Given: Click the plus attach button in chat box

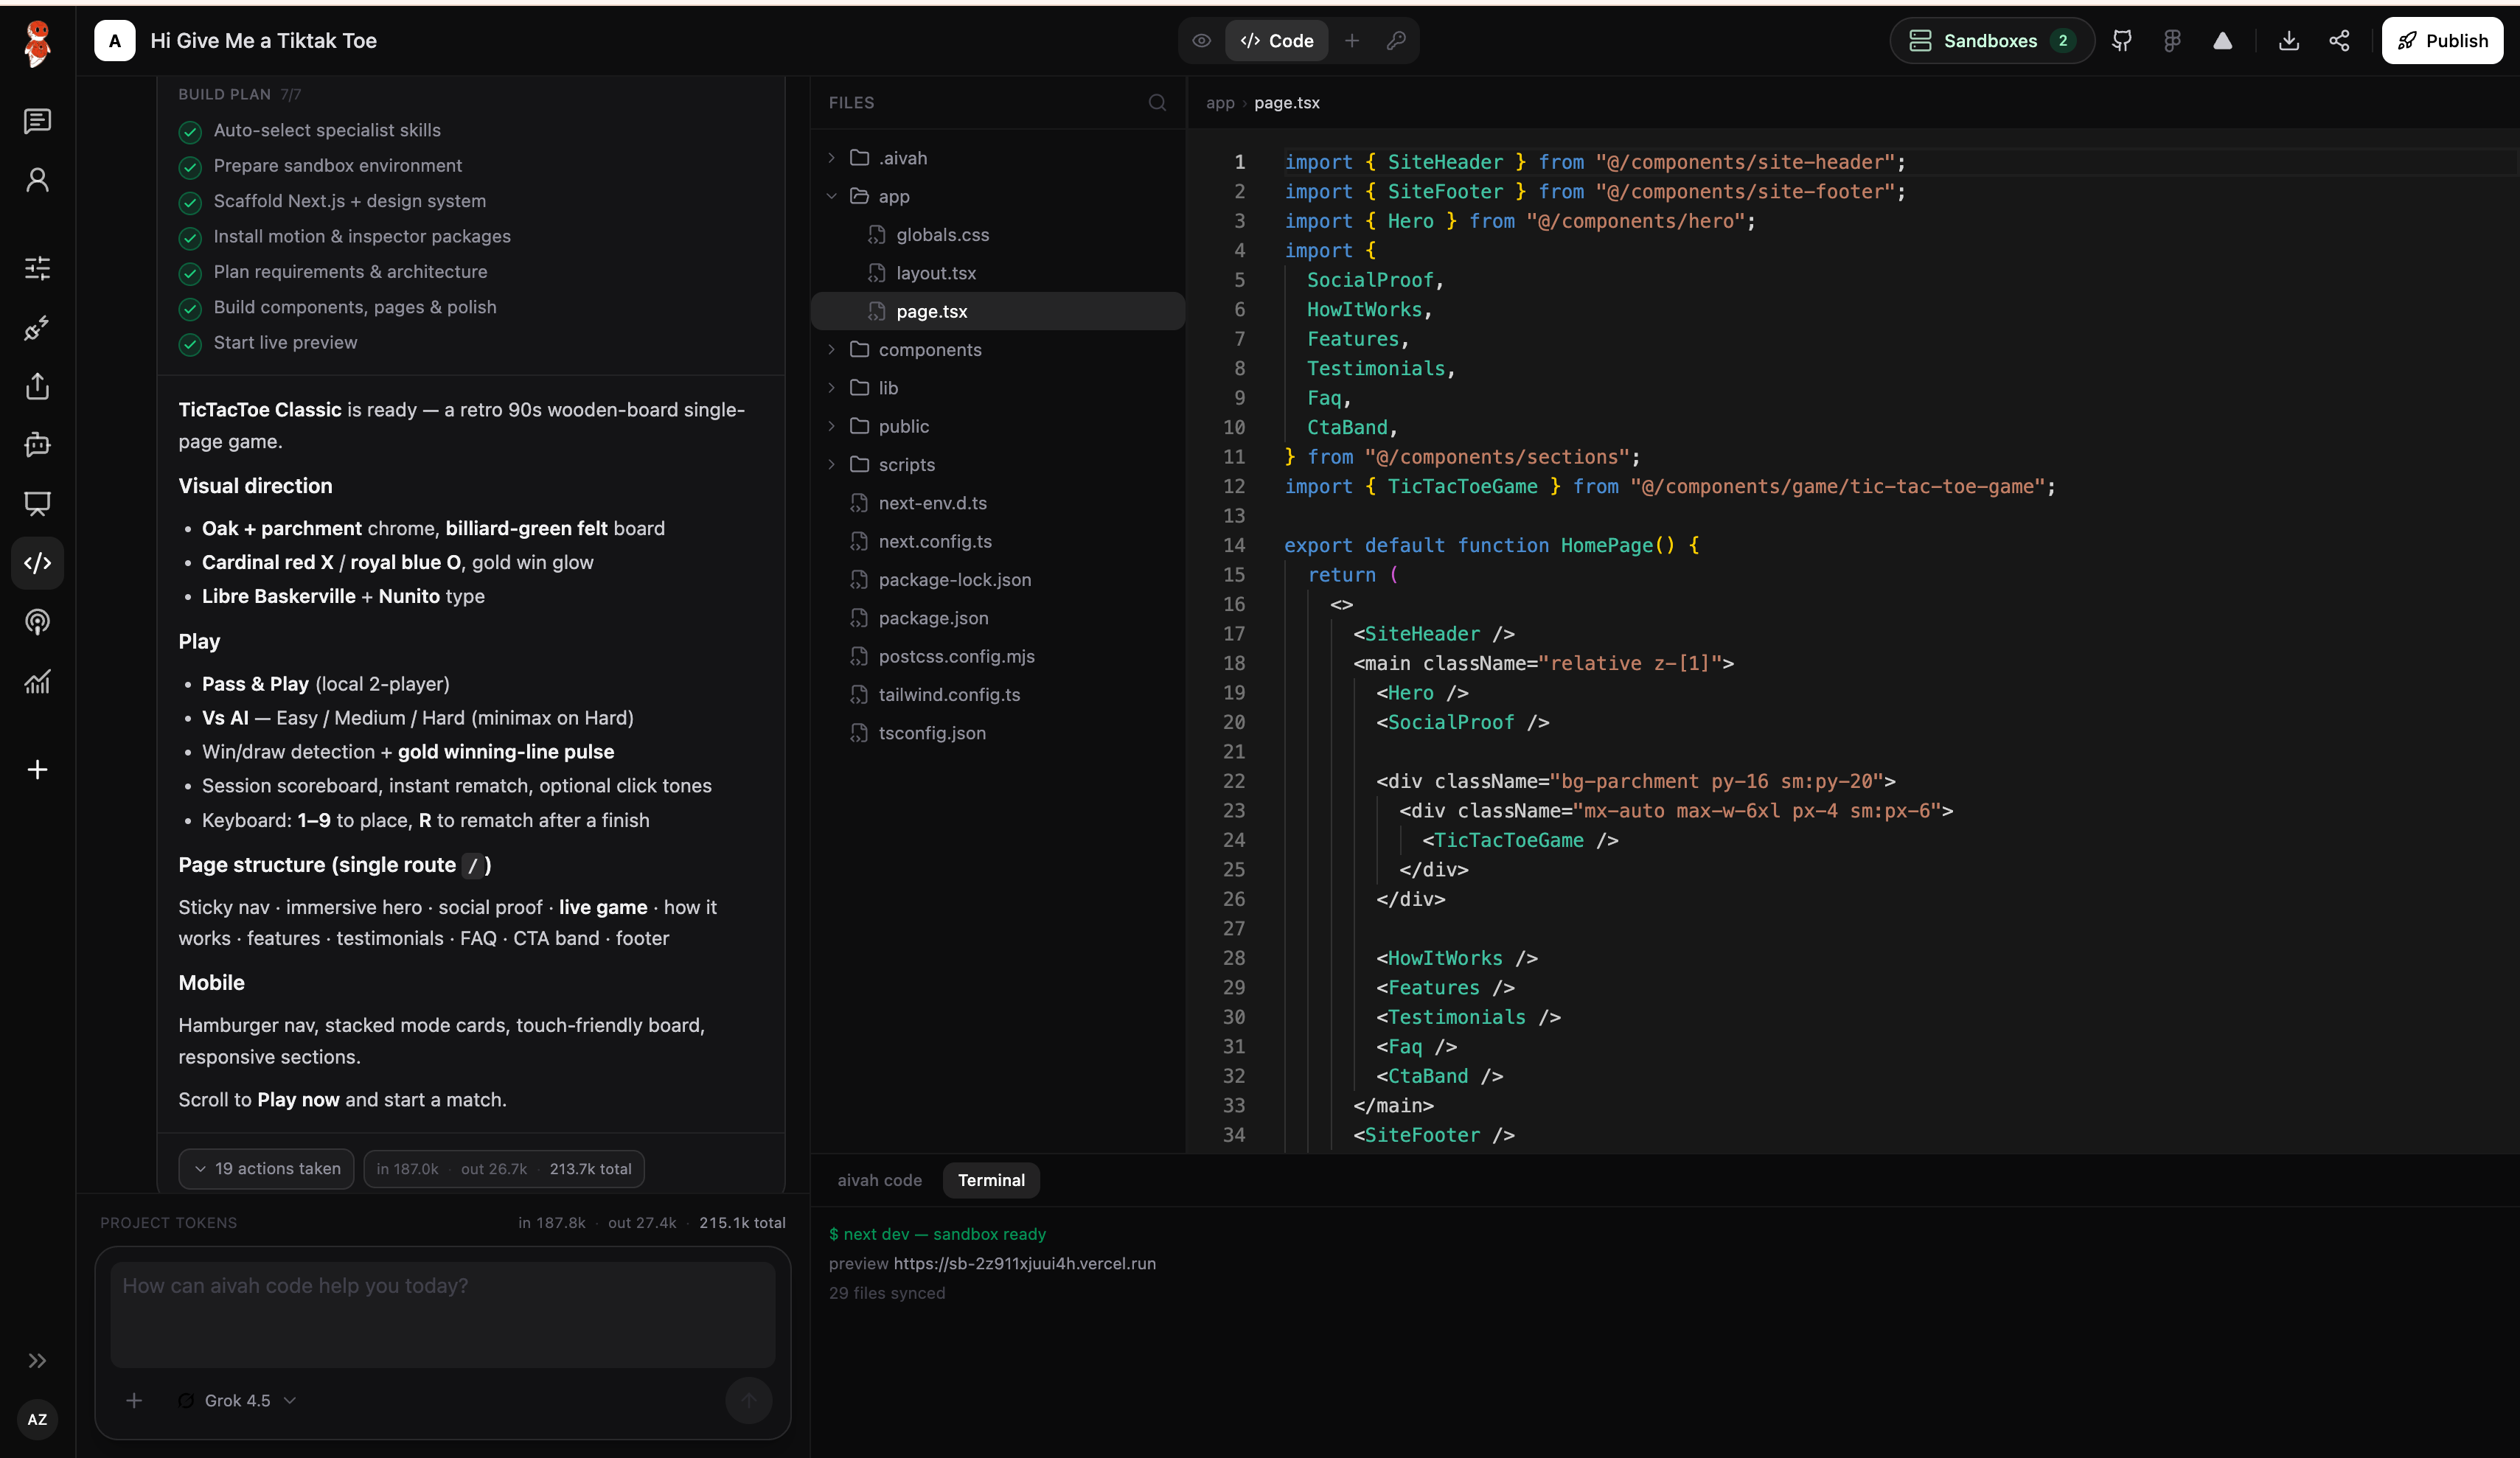Looking at the screenshot, I should [134, 1400].
